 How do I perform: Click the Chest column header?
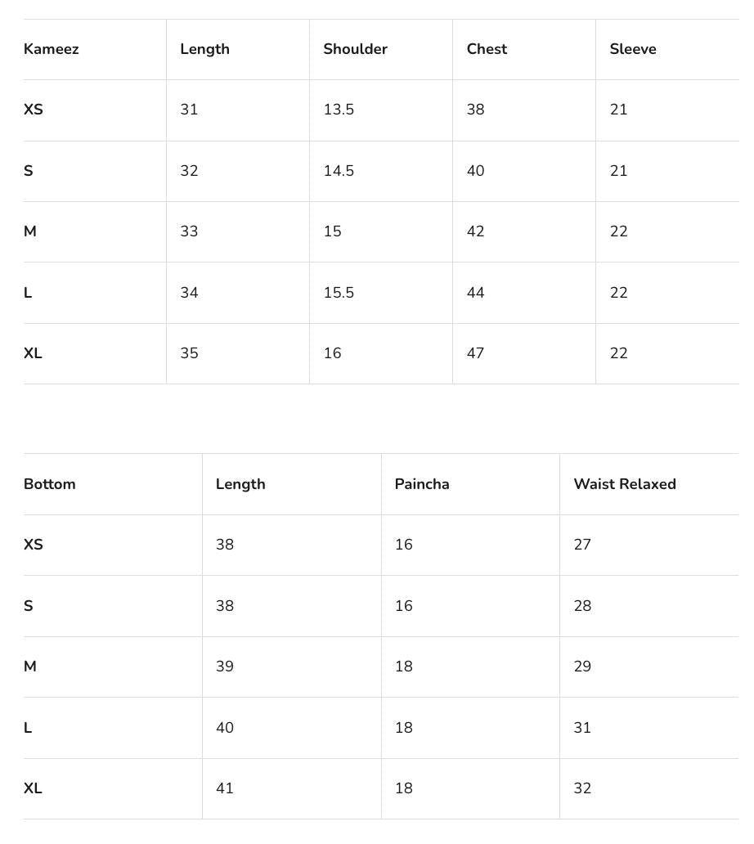(487, 49)
